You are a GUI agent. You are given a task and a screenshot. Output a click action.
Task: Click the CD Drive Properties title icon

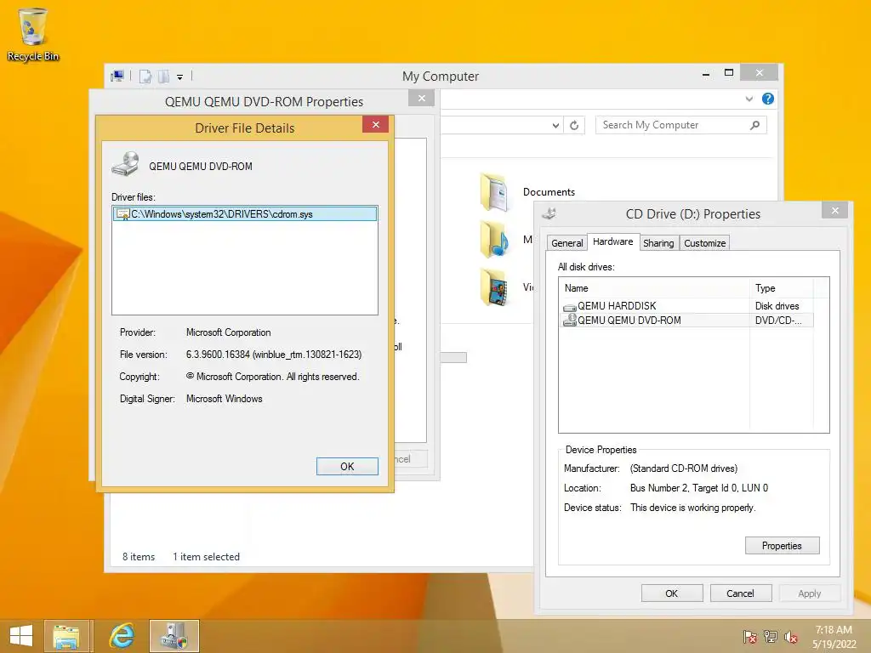pos(549,213)
